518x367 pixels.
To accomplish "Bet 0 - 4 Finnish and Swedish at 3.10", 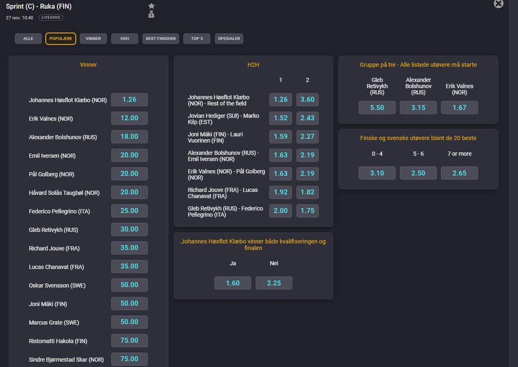I will [377, 173].
